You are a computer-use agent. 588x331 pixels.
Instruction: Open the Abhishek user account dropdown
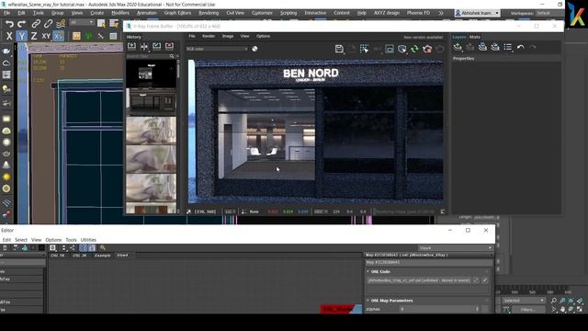[478, 13]
